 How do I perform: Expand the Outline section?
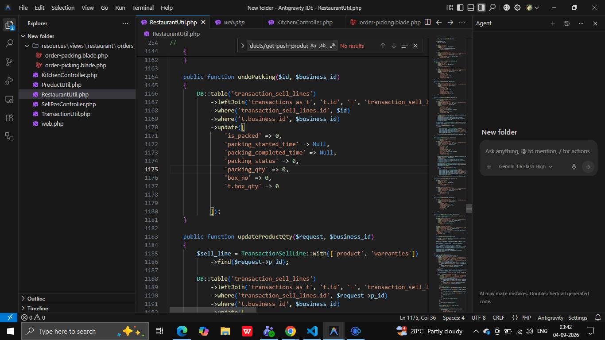(77, 298)
